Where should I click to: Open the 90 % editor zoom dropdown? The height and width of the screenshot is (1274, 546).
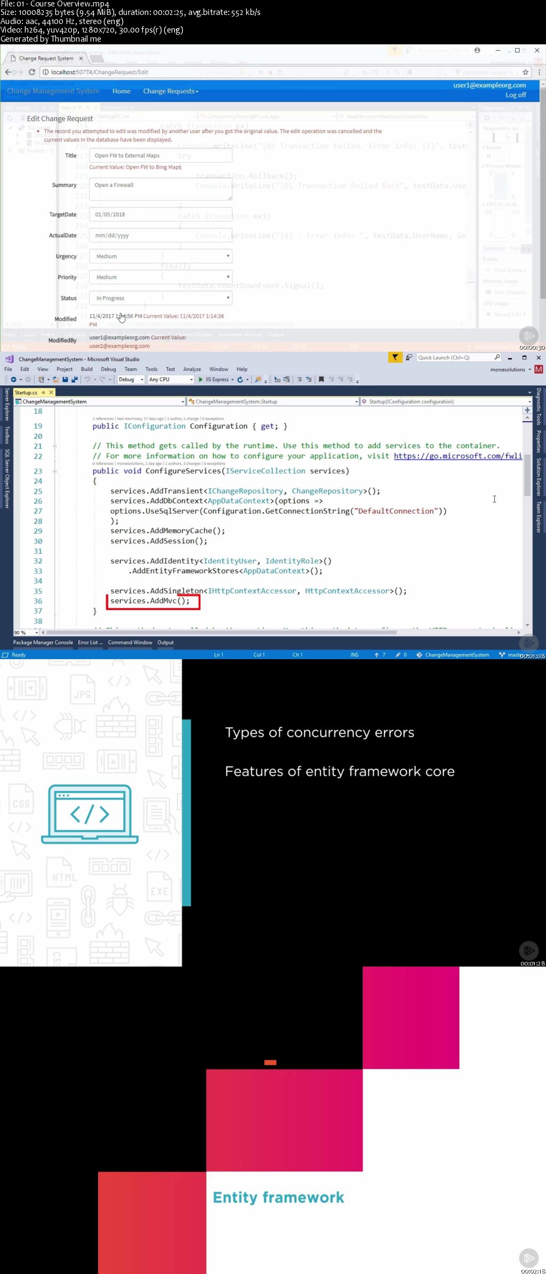26,632
